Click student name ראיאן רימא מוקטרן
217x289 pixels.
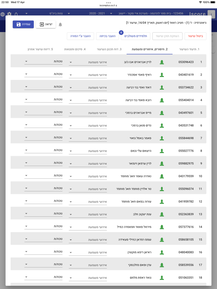click(139, 252)
